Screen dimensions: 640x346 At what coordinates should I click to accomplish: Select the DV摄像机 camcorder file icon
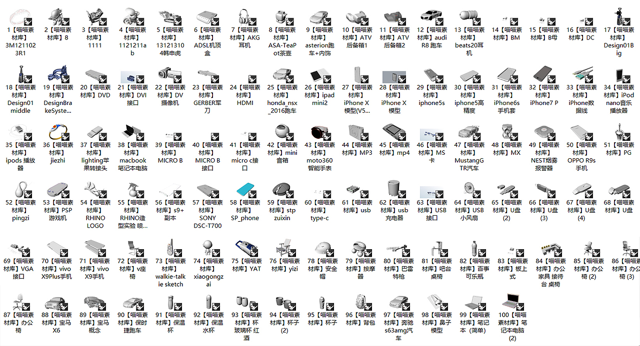click(x=169, y=75)
